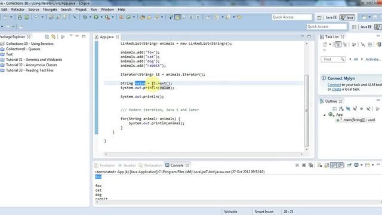This screenshot has width=382, height=215.
Task: Open Search toolbar dropdown arrow
Action: (x=162, y=17)
